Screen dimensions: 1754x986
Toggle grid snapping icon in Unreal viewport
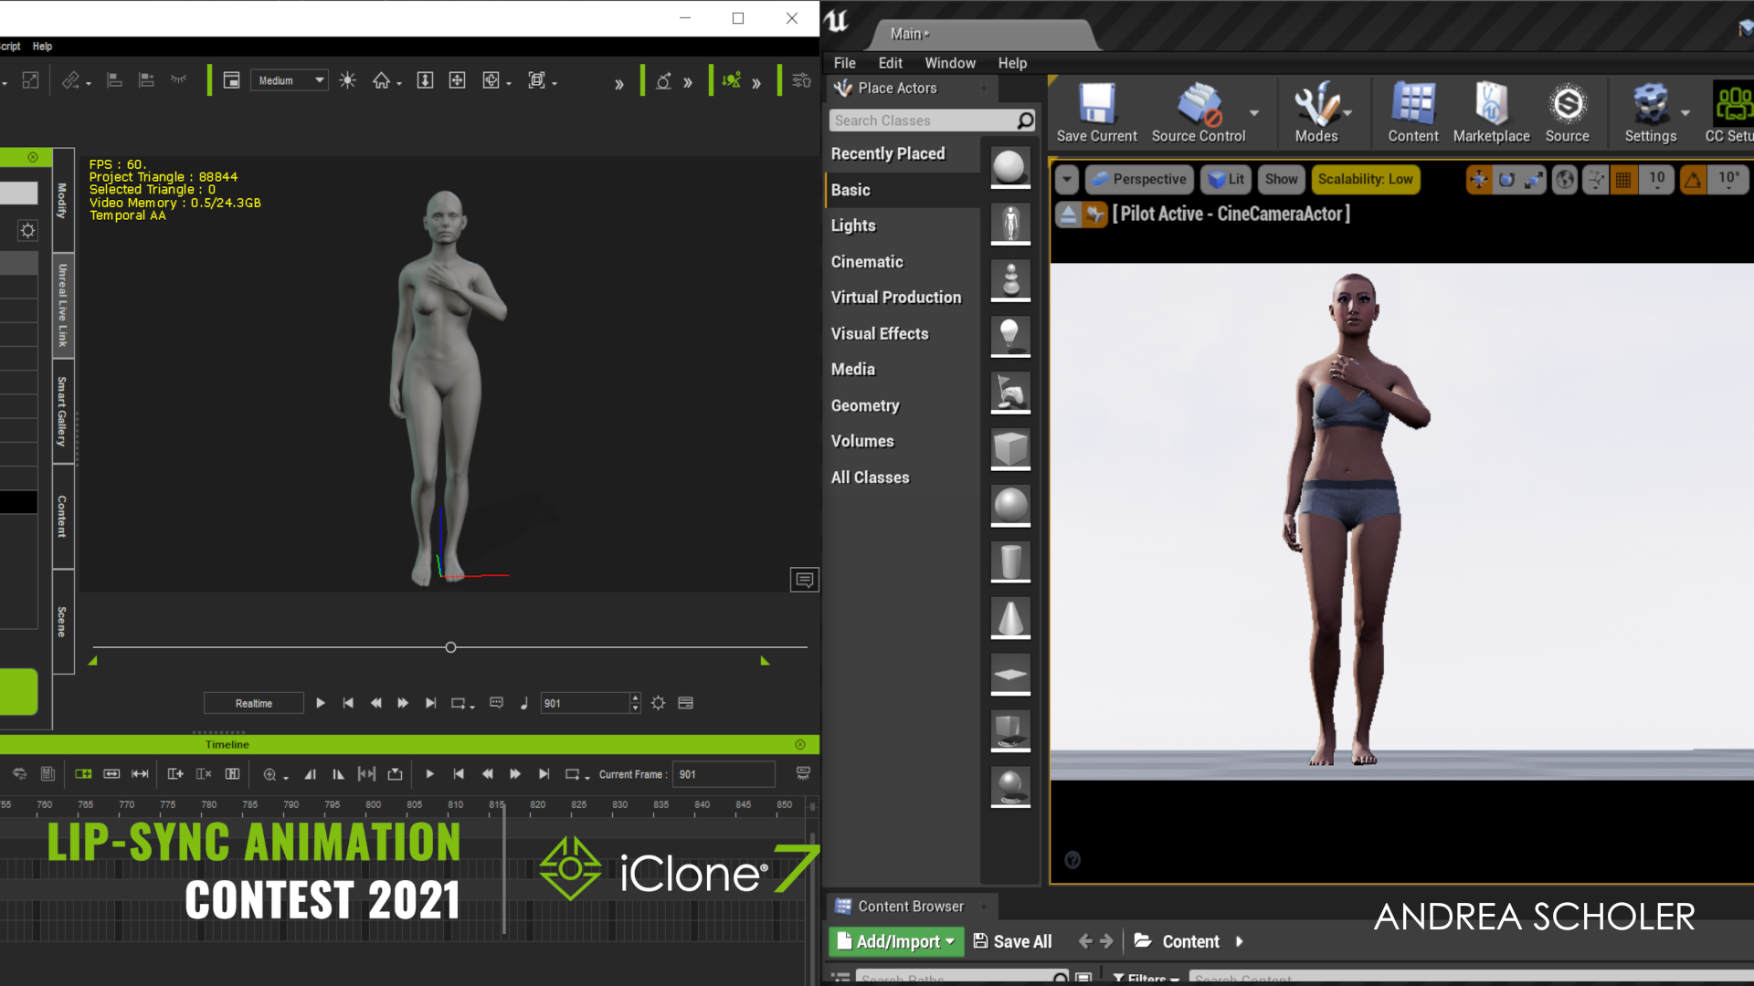coord(1623,180)
